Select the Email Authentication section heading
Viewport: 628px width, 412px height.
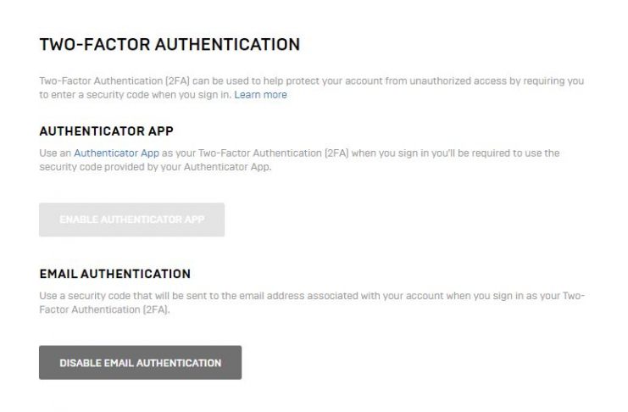[x=115, y=274]
